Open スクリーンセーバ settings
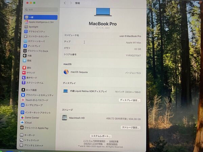Image resolution: width=203 pixels, height=152 pixels. [x=34, y=41]
